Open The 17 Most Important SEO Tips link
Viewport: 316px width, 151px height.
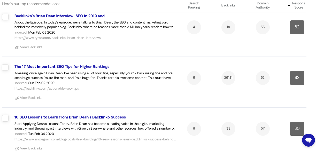point(62,67)
